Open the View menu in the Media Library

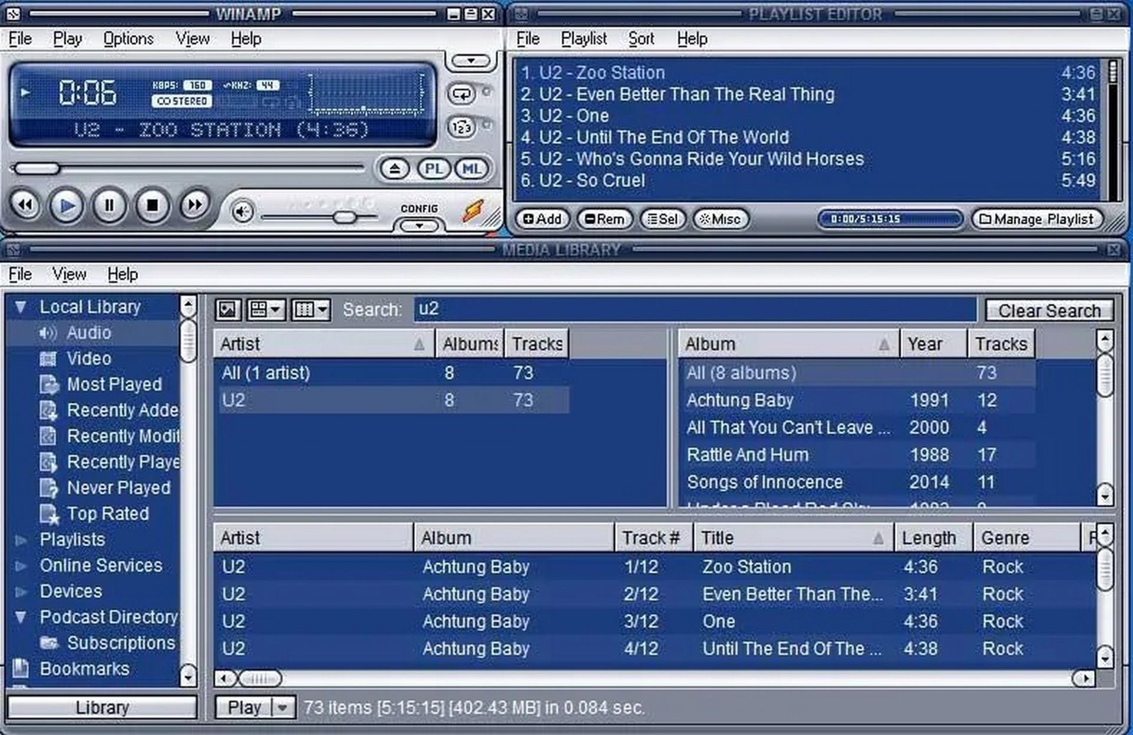pyautogui.click(x=69, y=274)
